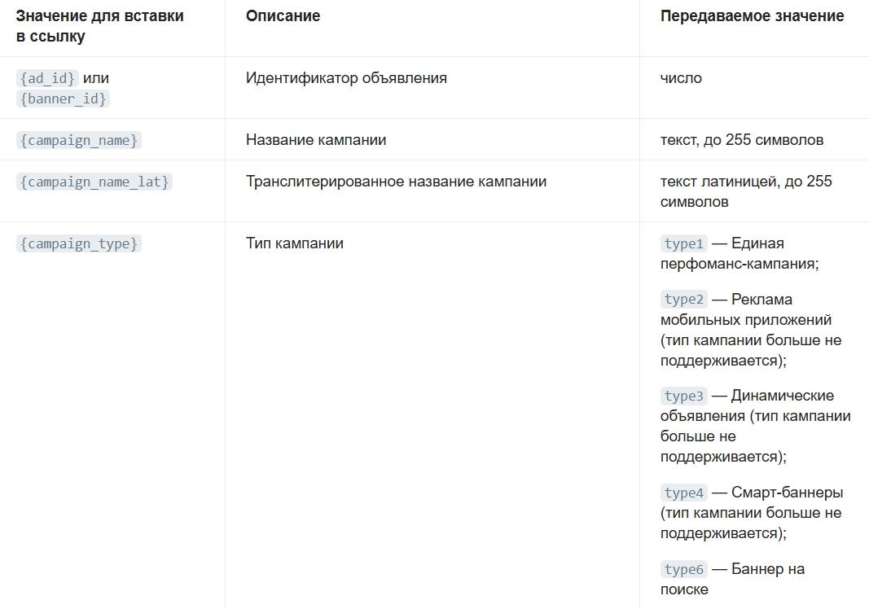The image size is (869, 609).
Task: Click the {campaign_name_lat} parameter code
Action: coord(94,182)
